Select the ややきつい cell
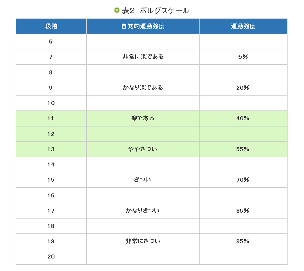304x271 pixels. 143,149
